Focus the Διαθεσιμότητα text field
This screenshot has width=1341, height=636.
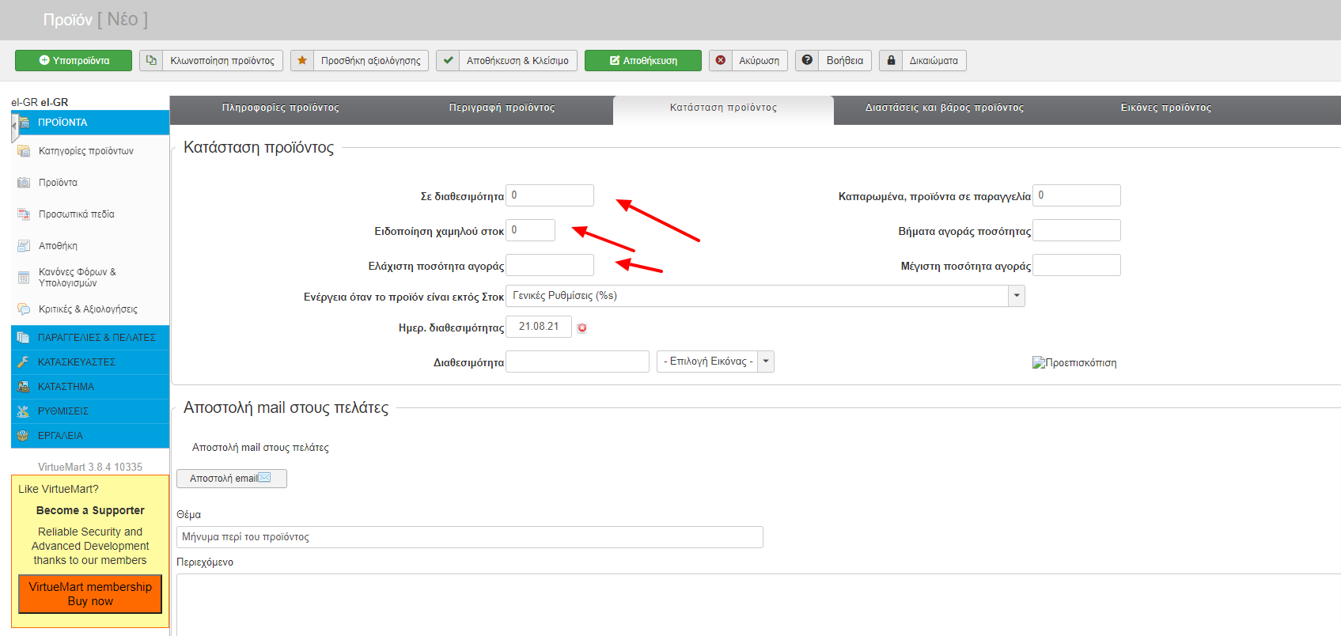click(578, 362)
